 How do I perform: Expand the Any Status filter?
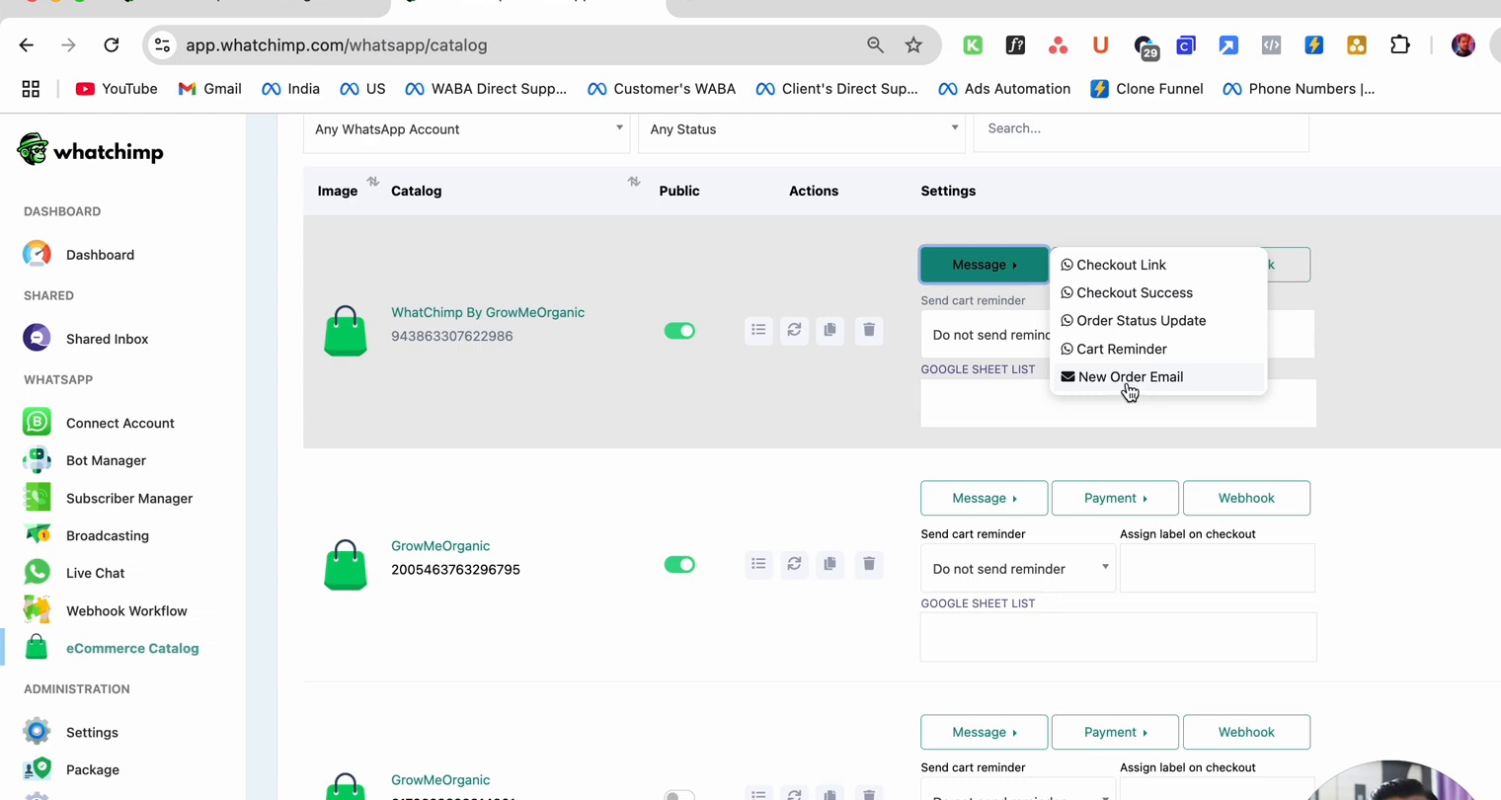coord(801,129)
